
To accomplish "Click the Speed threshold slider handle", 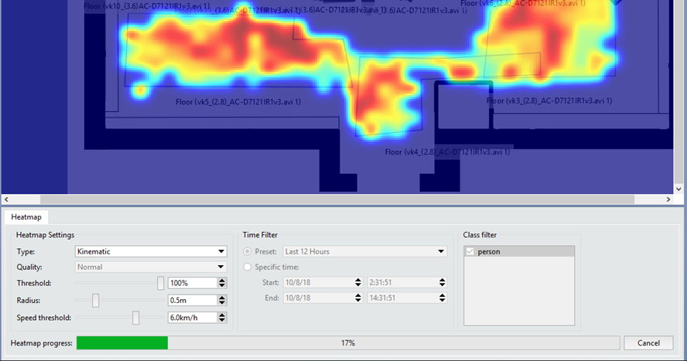I will point(136,318).
